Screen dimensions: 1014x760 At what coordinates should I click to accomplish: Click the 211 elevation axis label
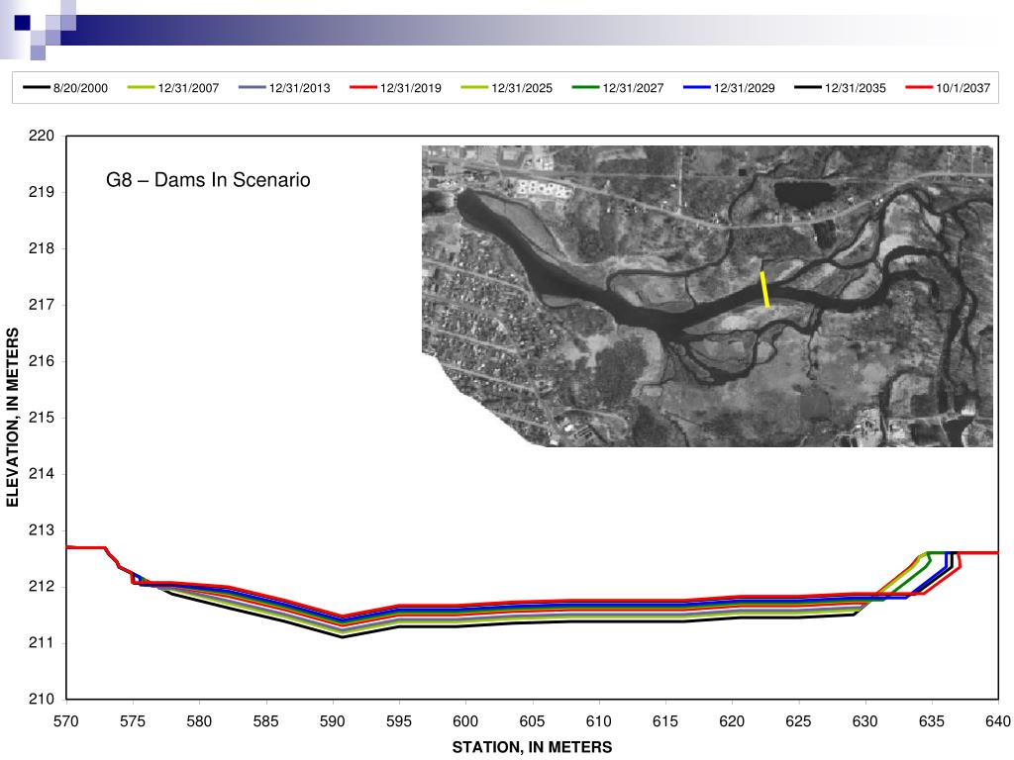pyautogui.click(x=42, y=643)
